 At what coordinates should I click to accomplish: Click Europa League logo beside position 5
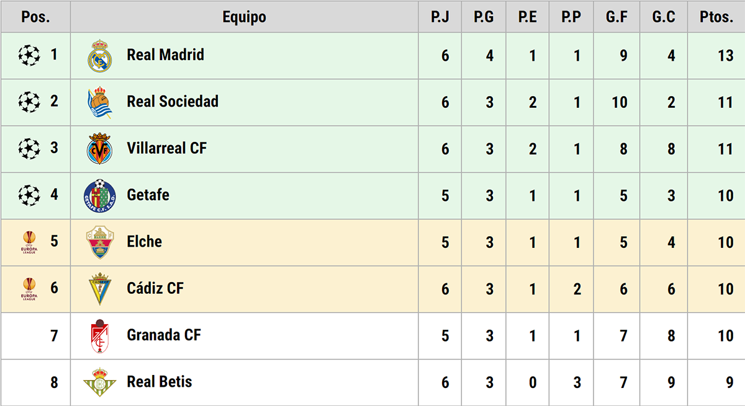pos(29,242)
